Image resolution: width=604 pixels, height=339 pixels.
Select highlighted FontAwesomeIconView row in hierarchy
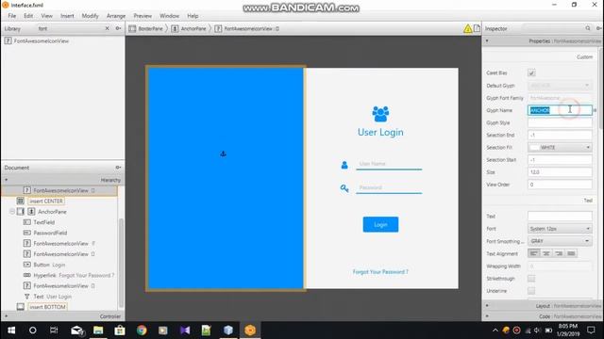click(59, 190)
